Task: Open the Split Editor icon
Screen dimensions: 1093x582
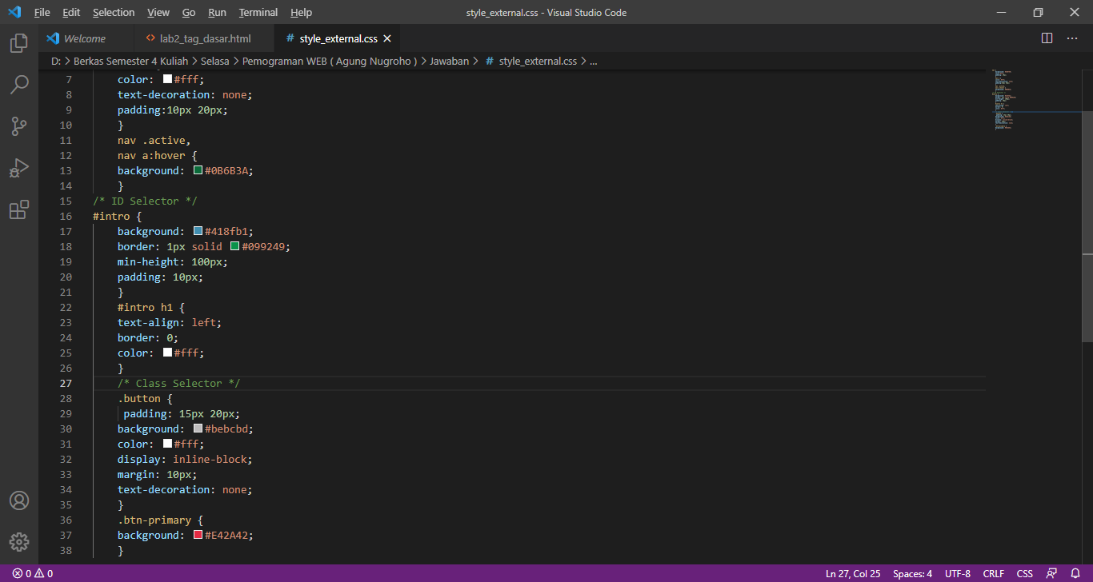Action: [x=1046, y=38]
